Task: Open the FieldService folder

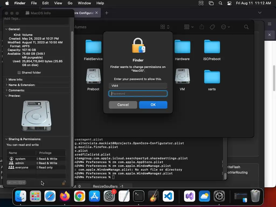Action: [93, 47]
